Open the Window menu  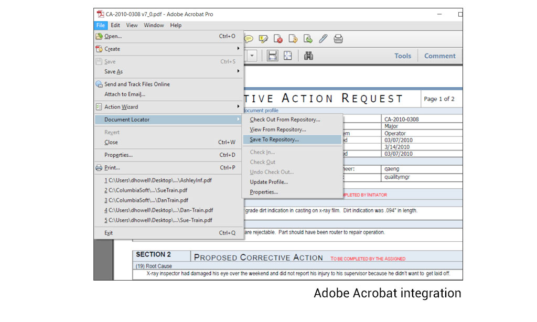[x=154, y=25]
